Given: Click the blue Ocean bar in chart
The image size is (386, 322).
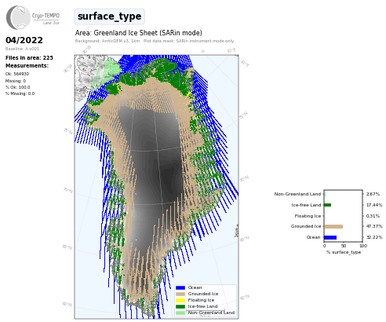Looking at the screenshot, I should tap(330, 237).
